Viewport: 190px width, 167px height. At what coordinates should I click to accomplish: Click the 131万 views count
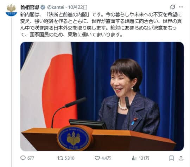(144, 158)
